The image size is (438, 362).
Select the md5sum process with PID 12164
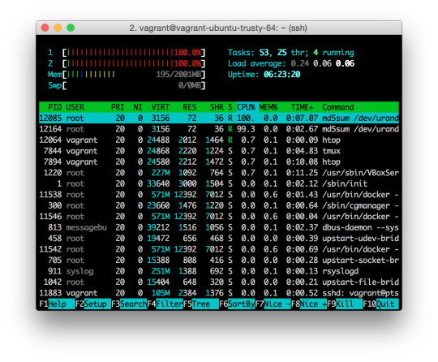pyautogui.click(x=219, y=129)
